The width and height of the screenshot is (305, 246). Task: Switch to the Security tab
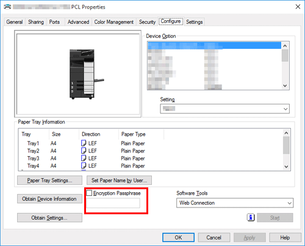coord(147,22)
